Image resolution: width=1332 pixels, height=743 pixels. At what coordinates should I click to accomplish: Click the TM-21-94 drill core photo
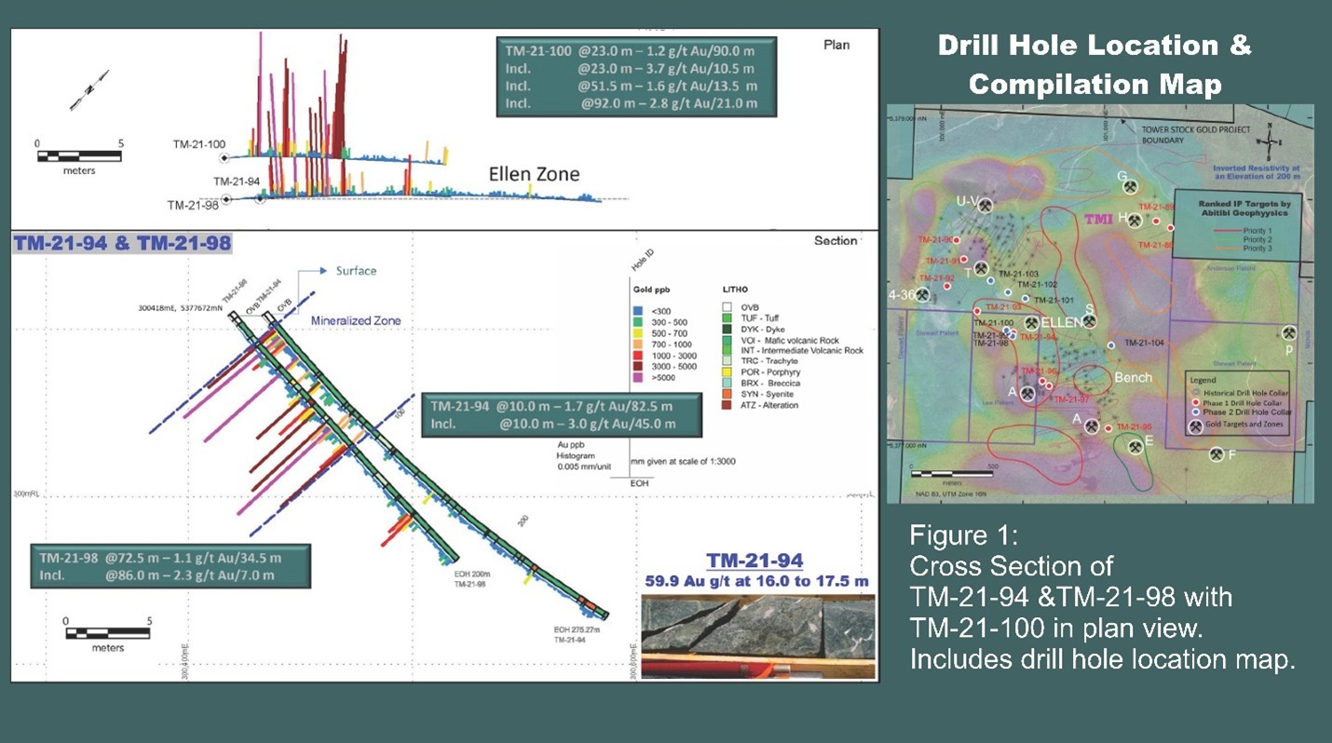click(x=758, y=636)
